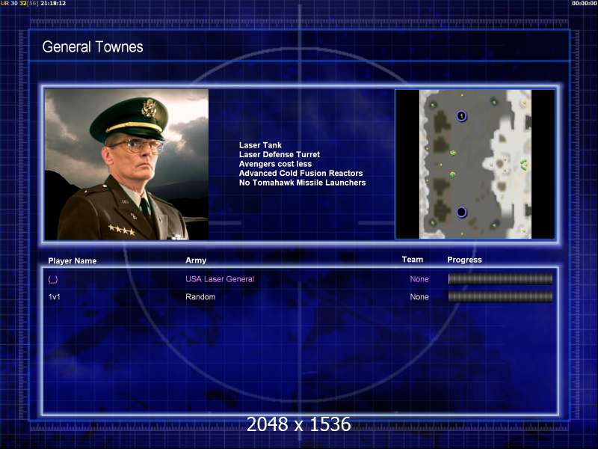598x449 pixels.
Task: Click the None team value of 1v1 row
Action: (419, 296)
